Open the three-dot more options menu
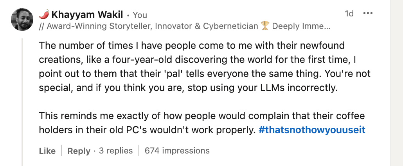The height and width of the screenshot is (166, 403). point(368,13)
